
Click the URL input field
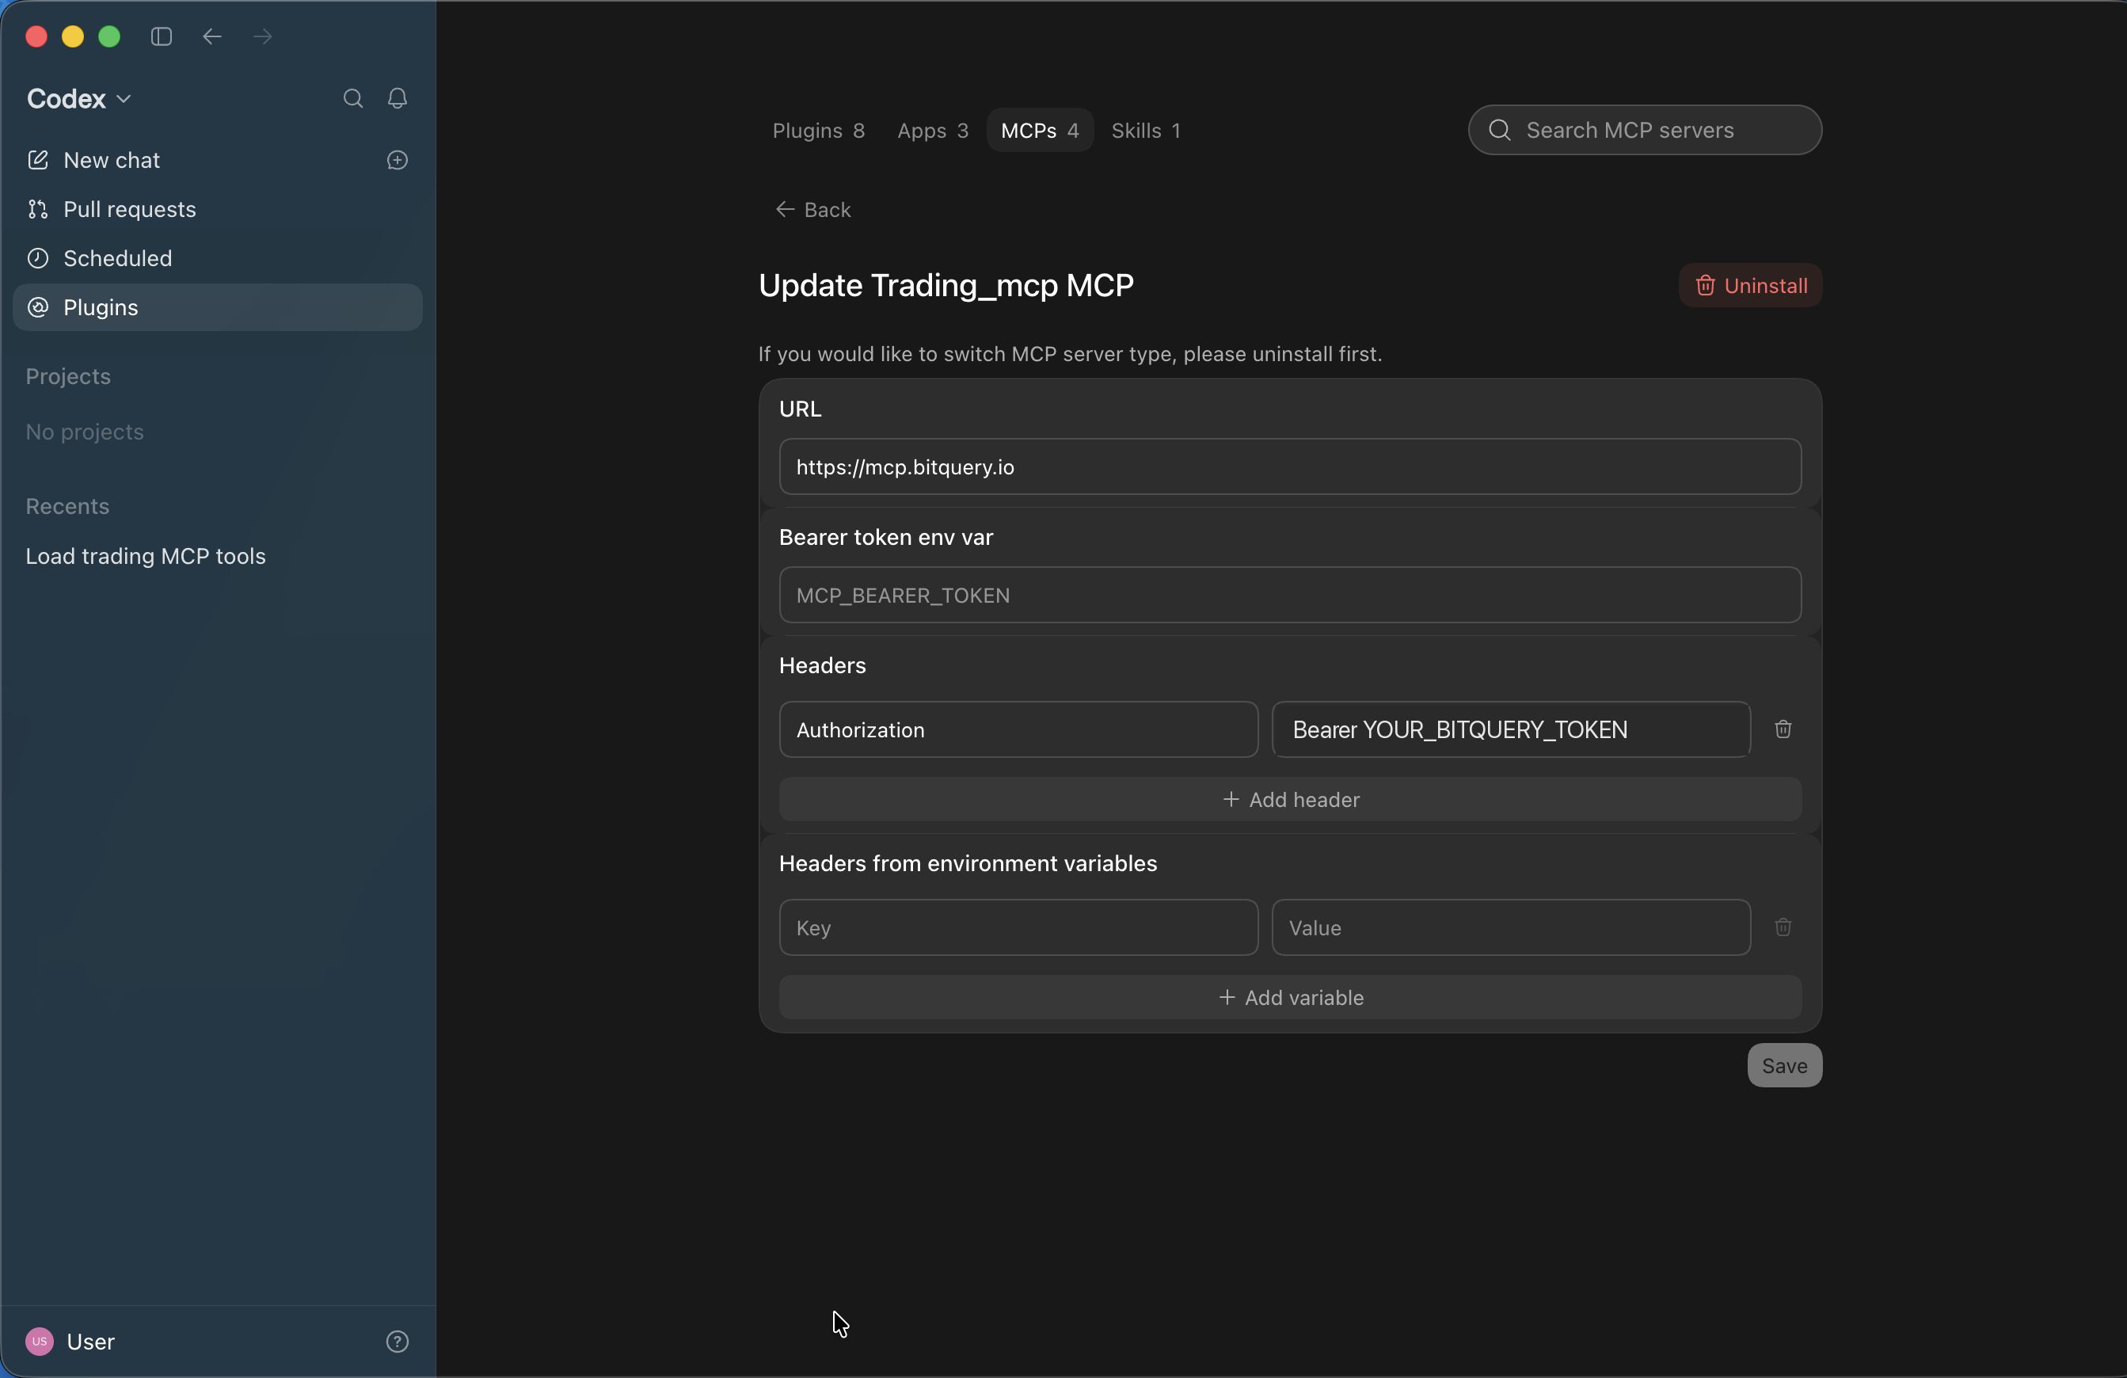pos(1290,466)
